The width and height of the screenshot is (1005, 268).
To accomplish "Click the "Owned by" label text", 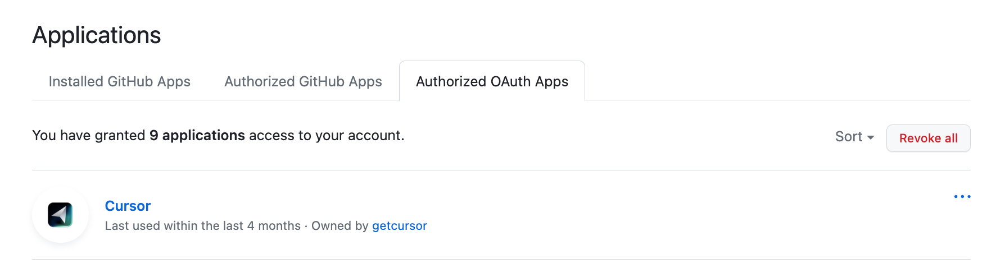I will [x=339, y=226].
